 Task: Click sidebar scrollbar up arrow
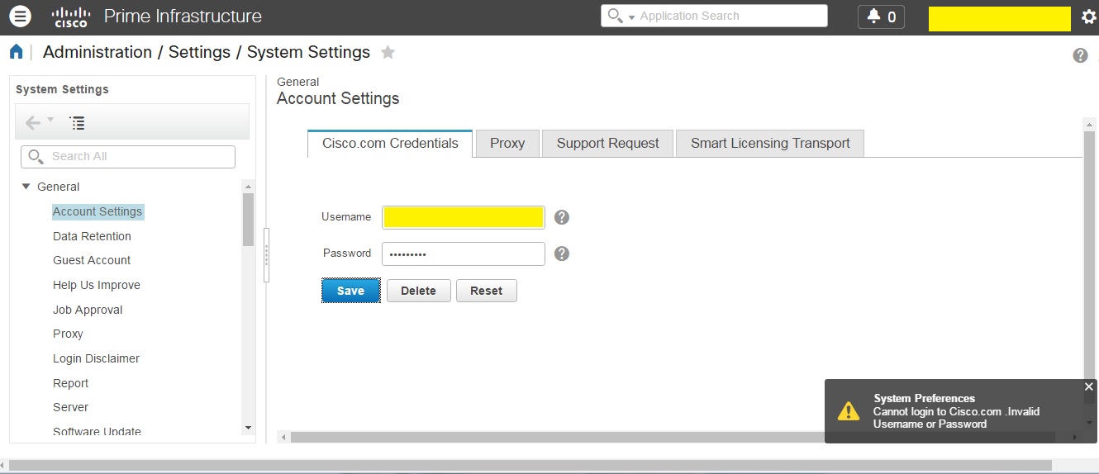pos(248,187)
